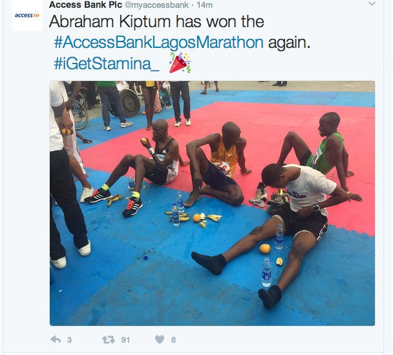Click the word 'again.' in tweet

click(x=289, y=43)
